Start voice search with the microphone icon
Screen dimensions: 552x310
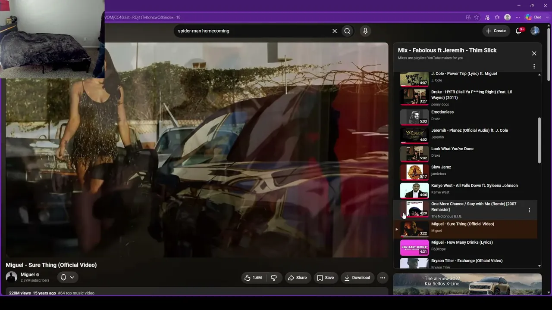tap(365, 31)
